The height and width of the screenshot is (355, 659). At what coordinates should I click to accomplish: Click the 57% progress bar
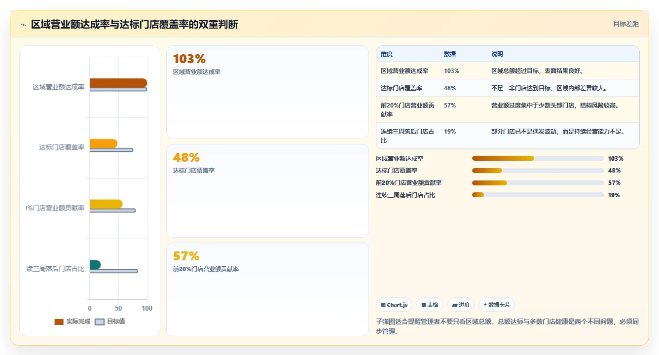coord(538,183)
